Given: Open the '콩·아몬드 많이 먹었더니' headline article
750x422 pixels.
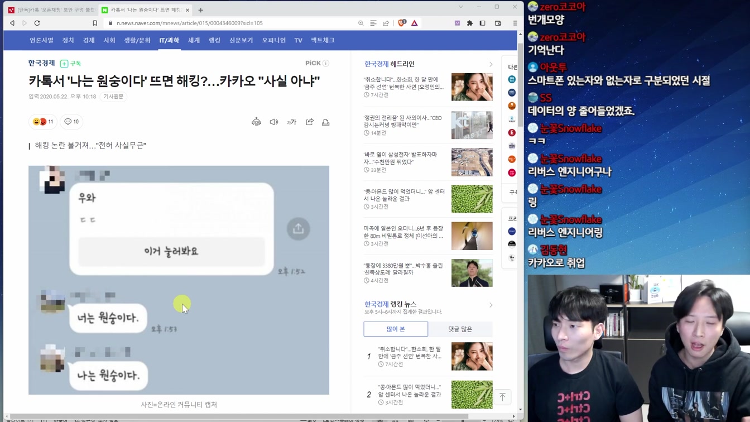Looking at the screenshot, I should tap(404, 195).
